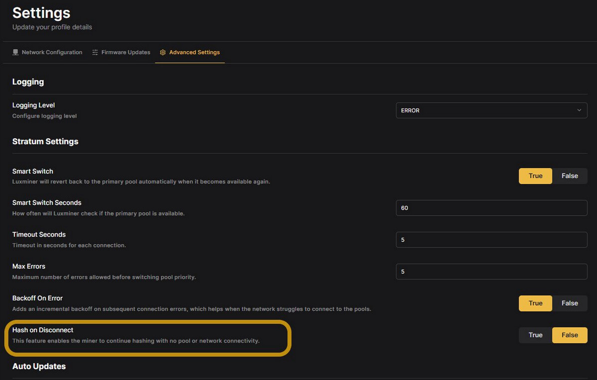This screenshot has width=597, height=380.
Task: Click the Network Configuration tab icon
Action: pyautogui.click(x=15, y=52)
